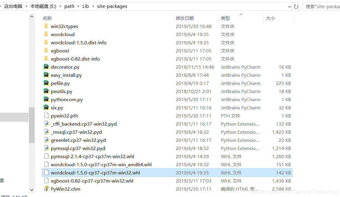
Task: Click the Python icon of _mssql.cp37-win32.pyd
Action: click(46, 132)
